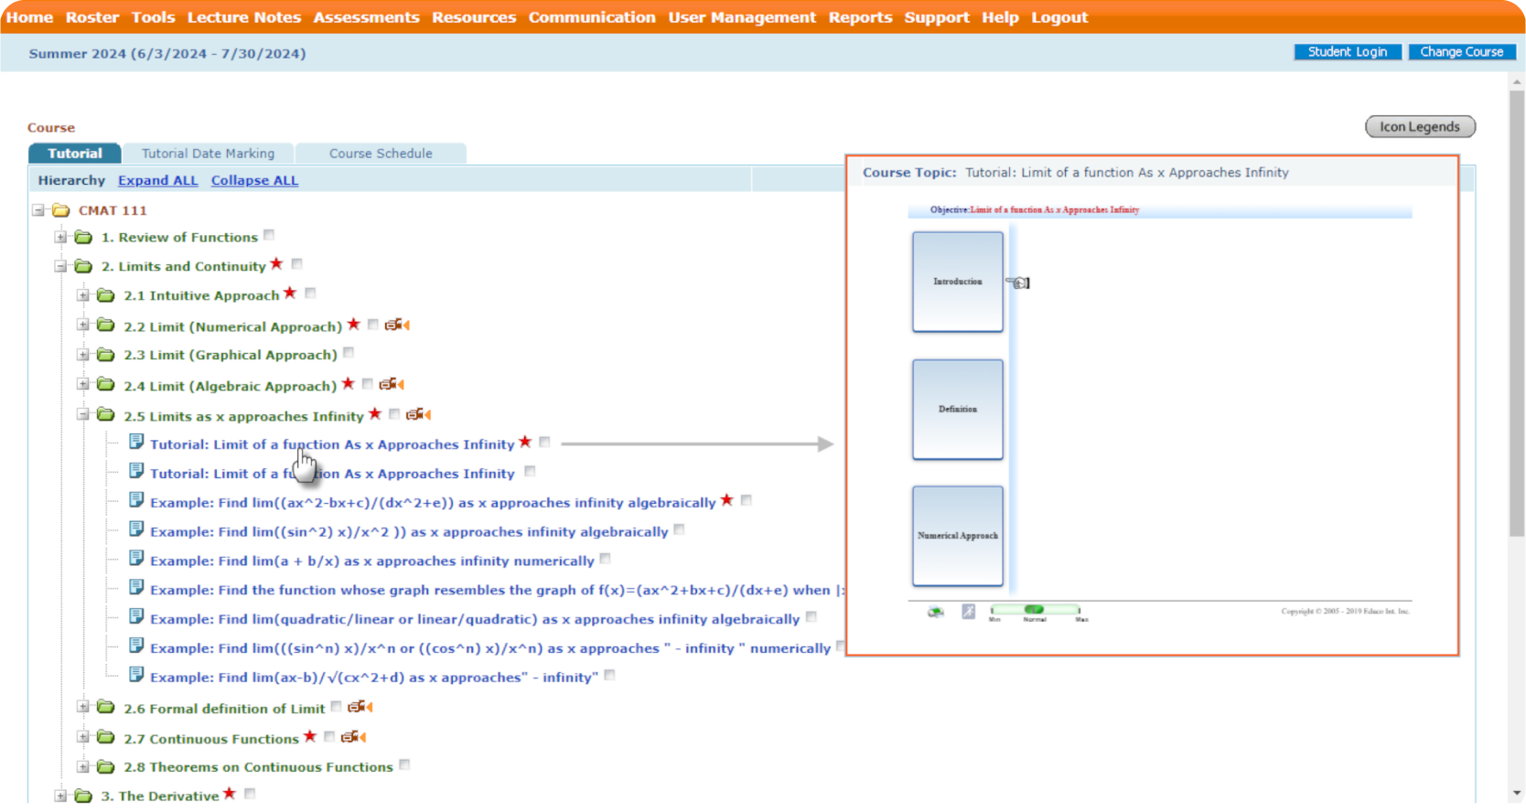Open the Lecture Notes menu

[x=244, y=17]
